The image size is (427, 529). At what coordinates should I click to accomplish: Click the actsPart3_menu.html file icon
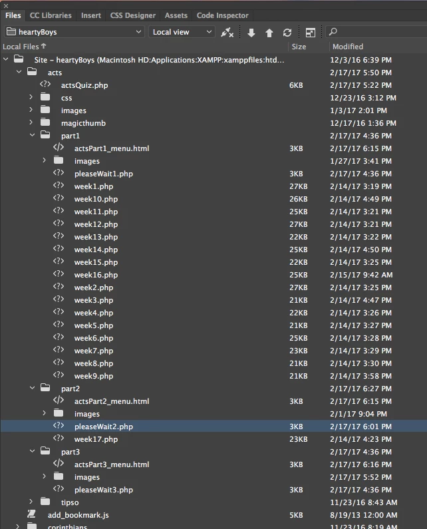click(x=59, y=464)
